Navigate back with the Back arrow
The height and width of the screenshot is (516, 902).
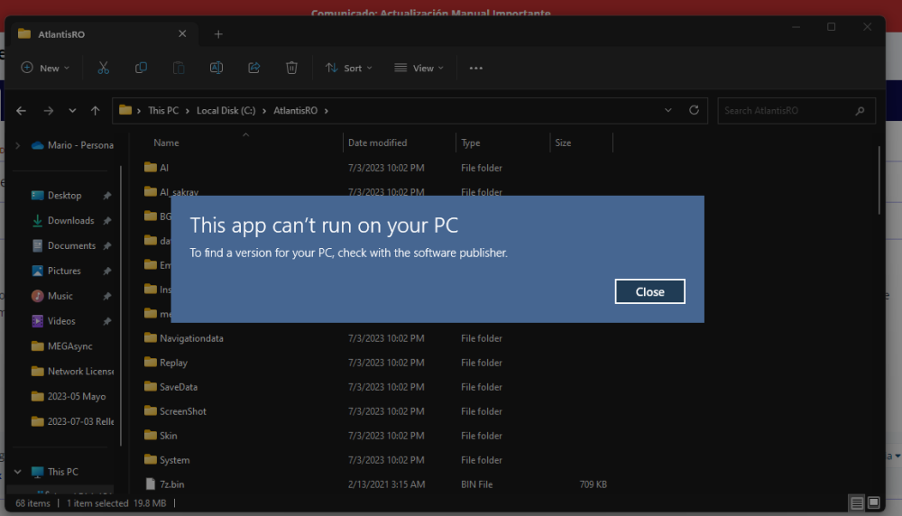[x=22, y=111]
